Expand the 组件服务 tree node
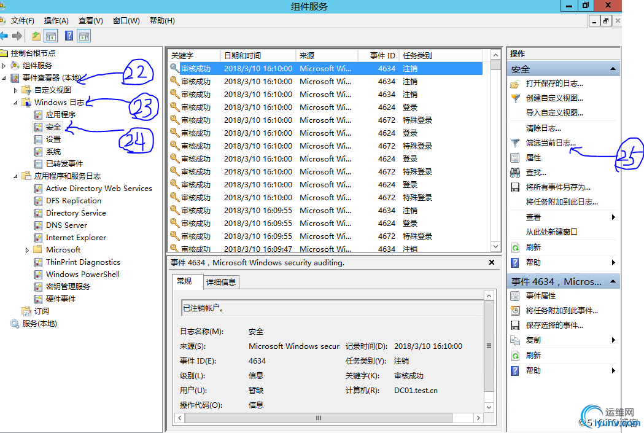Image resolution: width=644 pixels, height=433 pixels. 4,65
